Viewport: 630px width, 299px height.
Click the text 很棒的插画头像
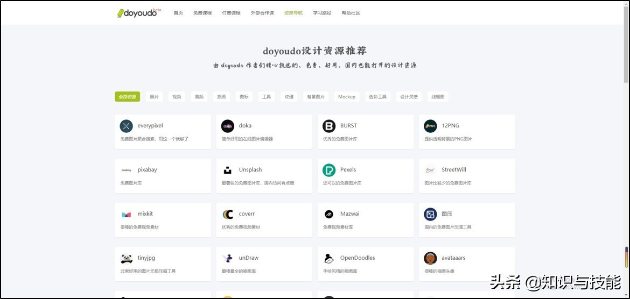(x=439, y=272)
